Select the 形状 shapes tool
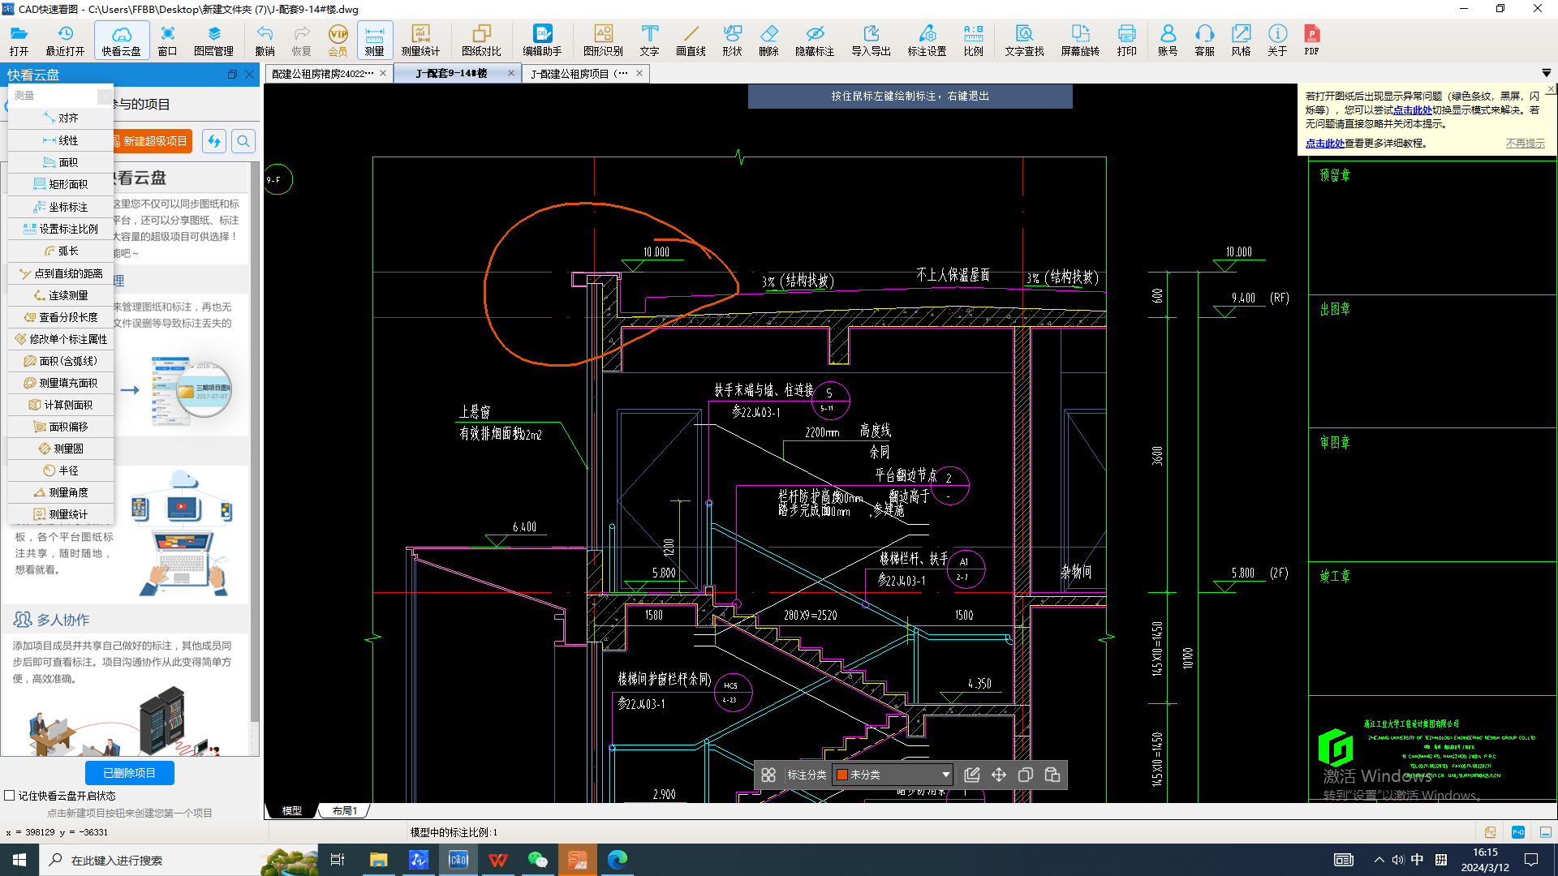This screenshot has height=876, width=1558. coord(732,40)
